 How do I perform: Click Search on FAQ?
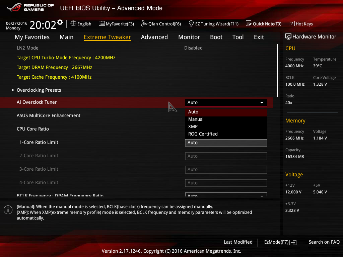324,242
